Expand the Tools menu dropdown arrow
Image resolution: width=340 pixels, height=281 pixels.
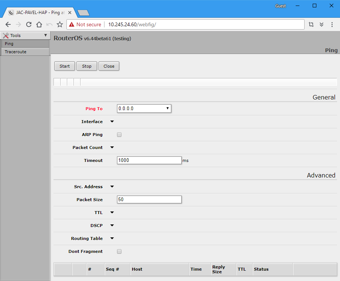click(x=45, y=35)
